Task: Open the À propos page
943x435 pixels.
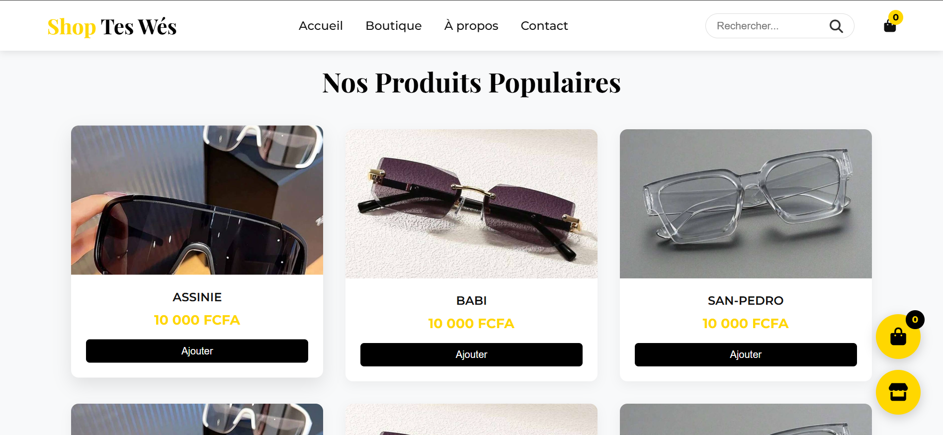Action: coord(471,25)
